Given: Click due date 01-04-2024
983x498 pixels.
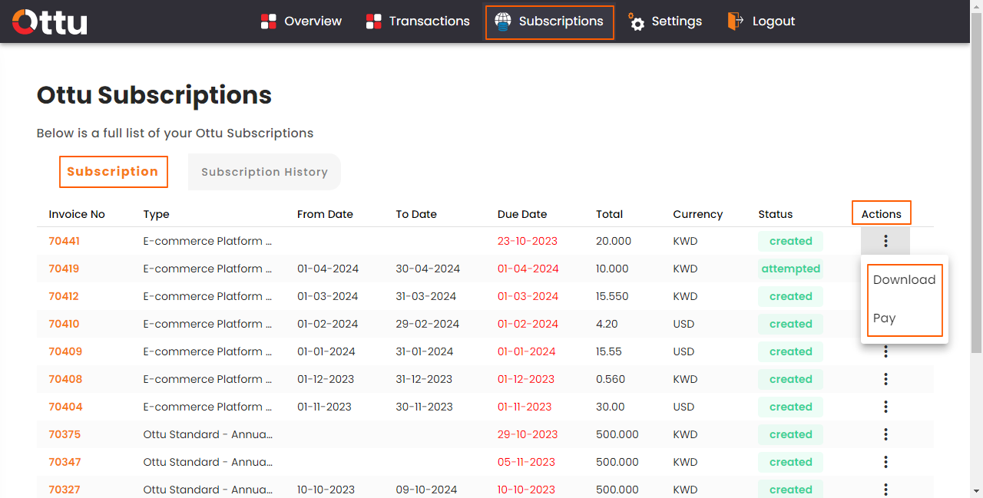Looking at the screenshot, I should pos(528,269).
